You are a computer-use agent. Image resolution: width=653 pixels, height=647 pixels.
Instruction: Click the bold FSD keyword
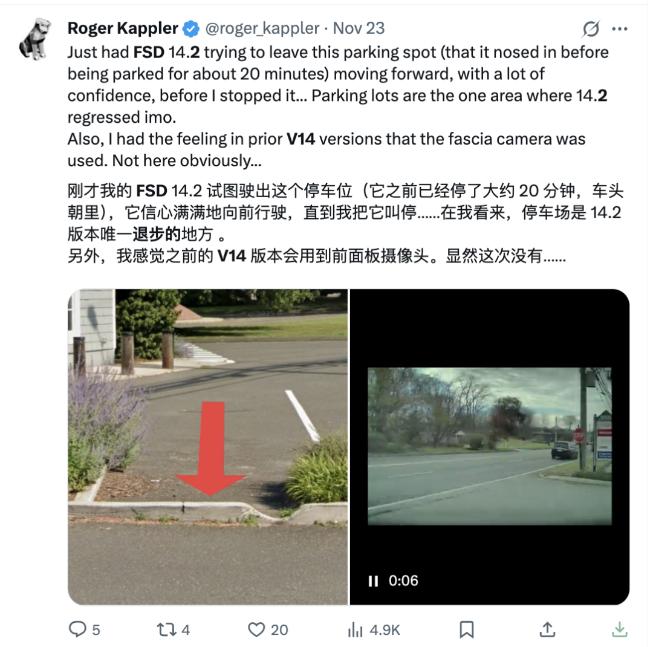click(x=149, y=53)
